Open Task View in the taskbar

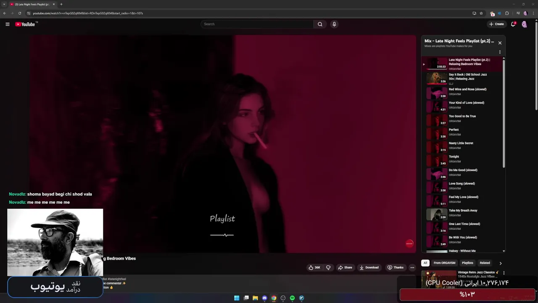[246, 298]
